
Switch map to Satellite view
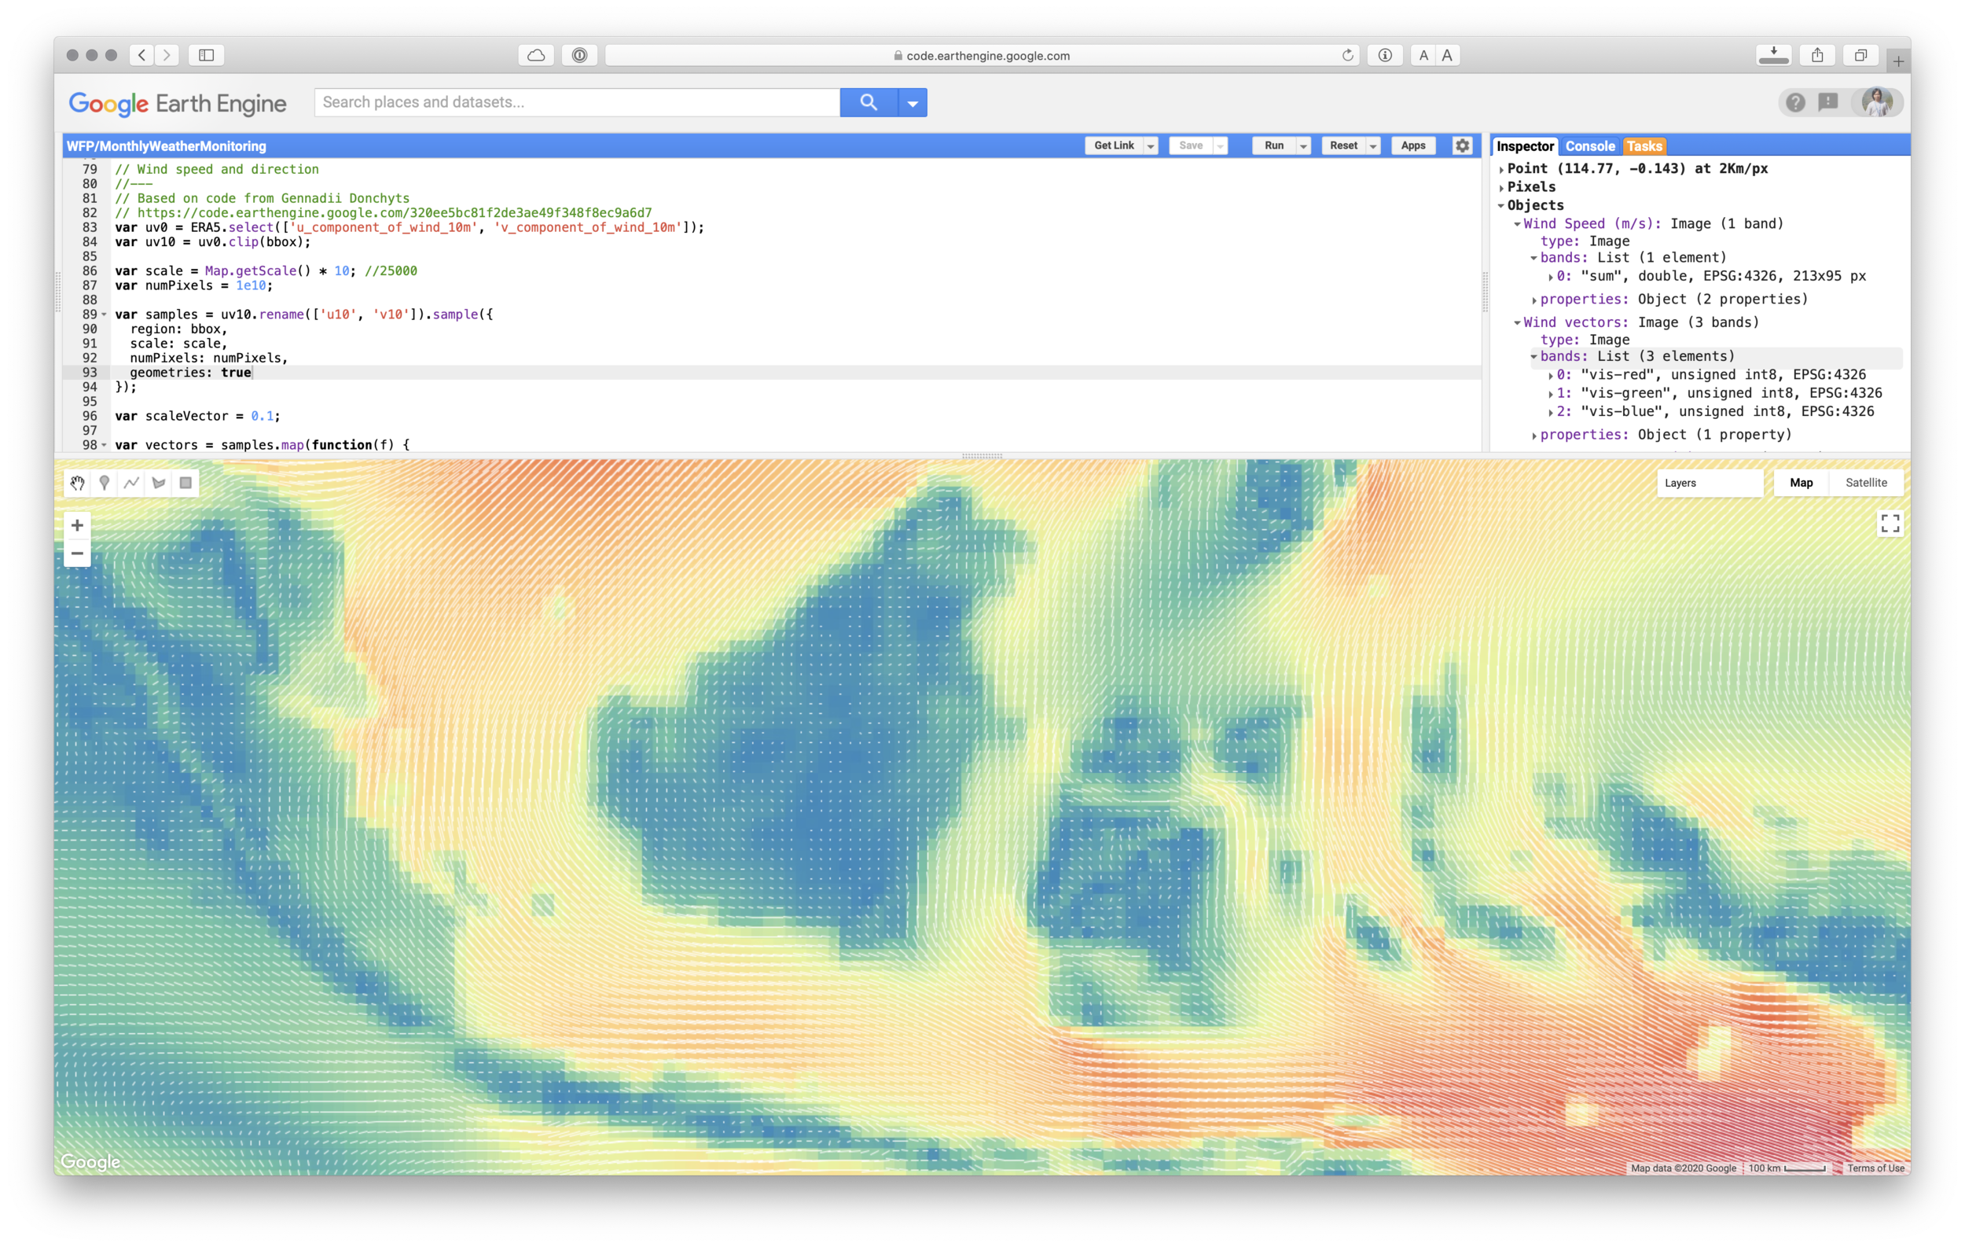1865,482
